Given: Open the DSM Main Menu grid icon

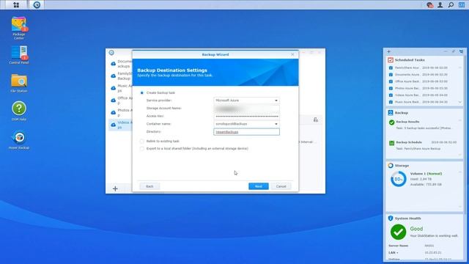Looking at the screenshot, I should (x=16, y=5).
